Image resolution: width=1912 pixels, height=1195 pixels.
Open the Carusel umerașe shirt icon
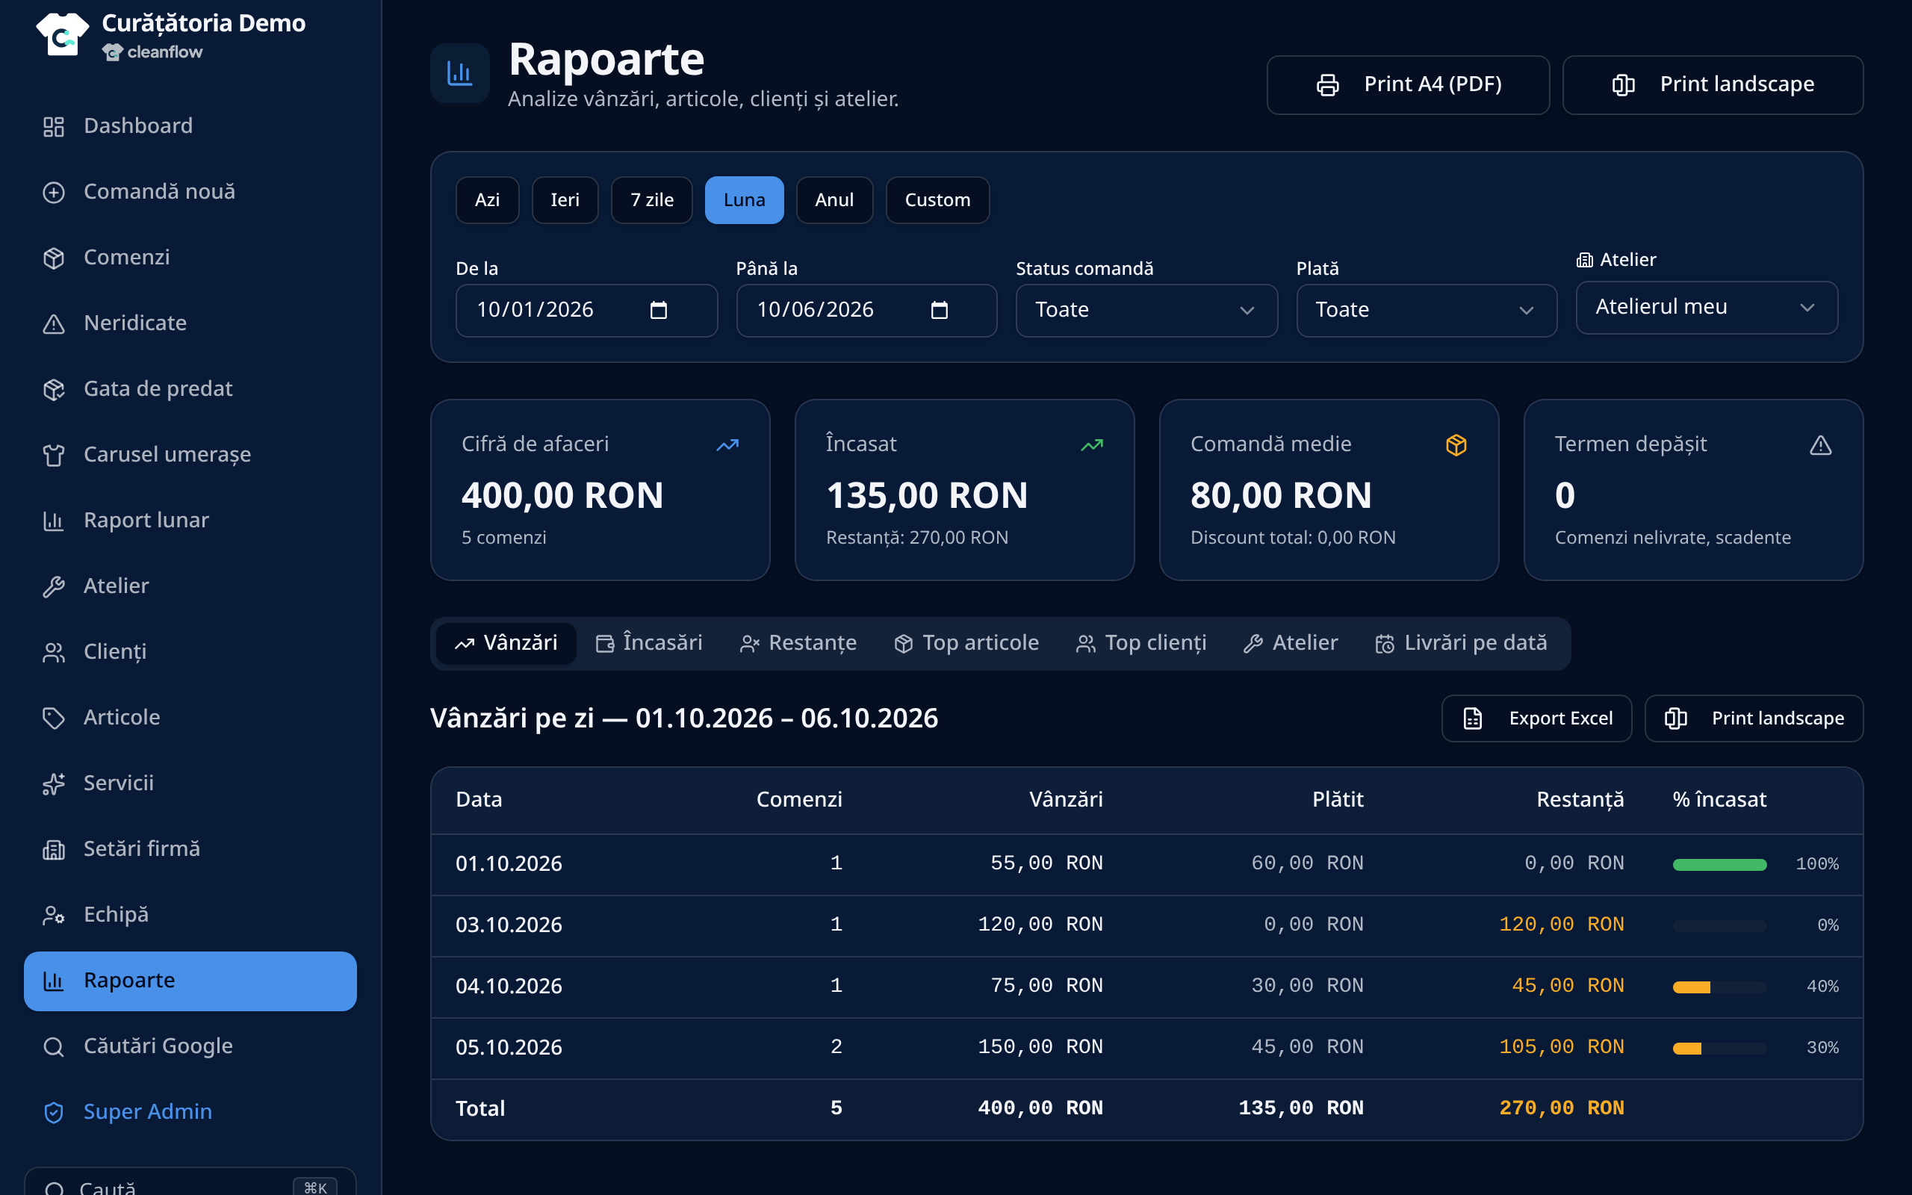coord(53,454)
